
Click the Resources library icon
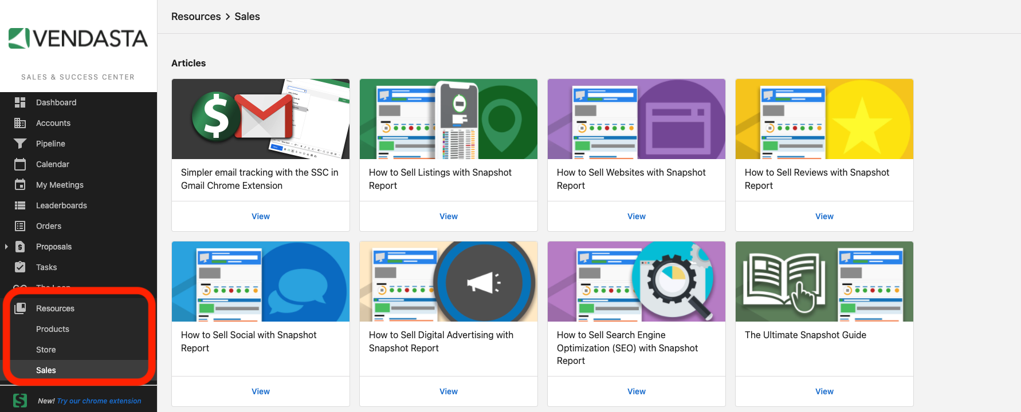coord(20,308)
